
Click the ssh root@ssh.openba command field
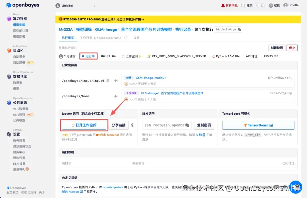coord(167,125)
